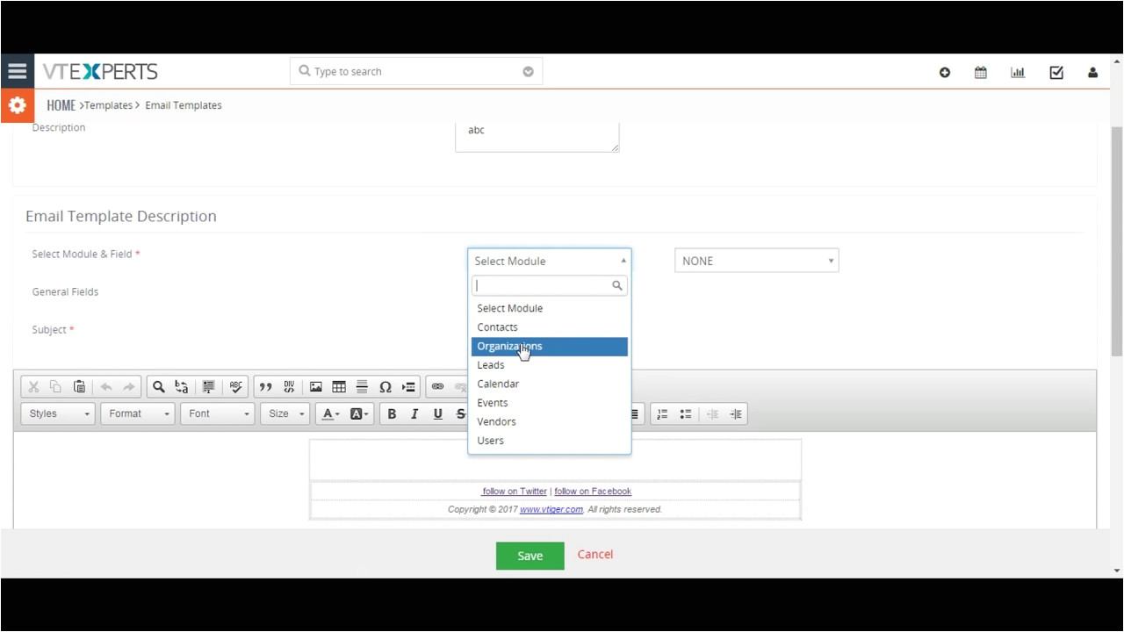Viewport: 1124px width, 632px height.
Task: Open the Font dropdown
Action: coord(217,414)
